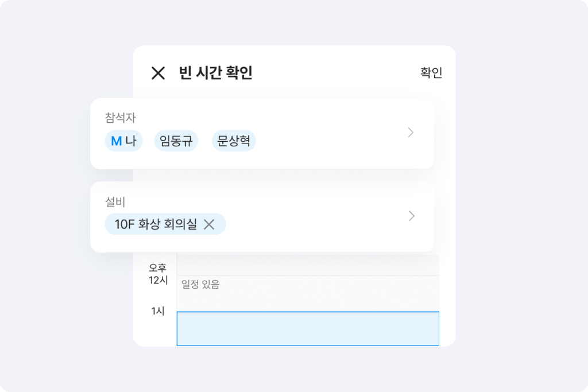This screenshot has width=588, height=392.
Task: Click the 빈 시간 확인 title text
Action: (x=215, y=73)
